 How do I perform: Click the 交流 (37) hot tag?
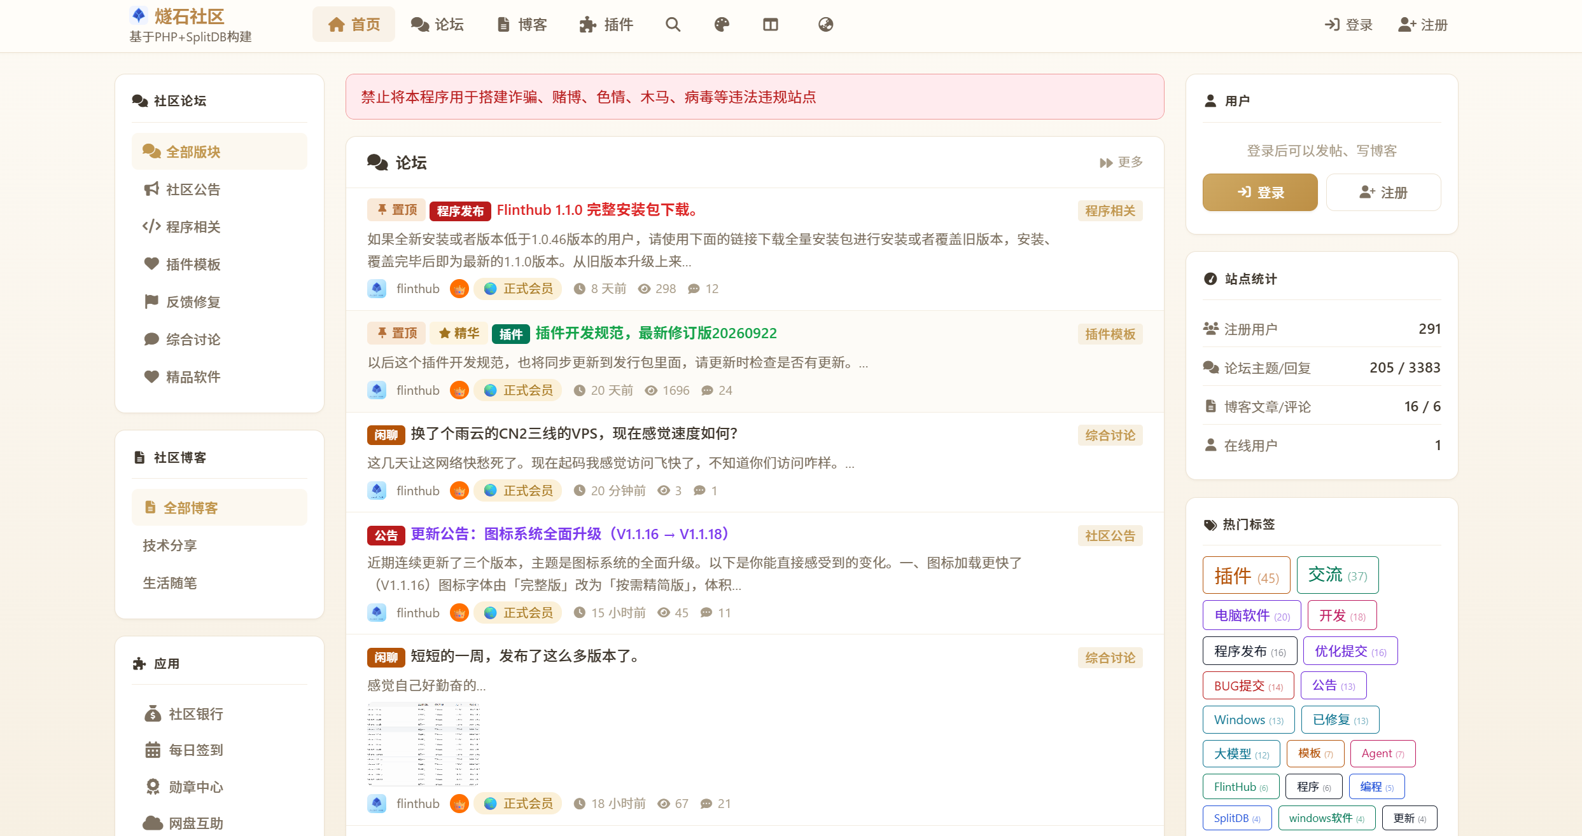pos(1338,575)
